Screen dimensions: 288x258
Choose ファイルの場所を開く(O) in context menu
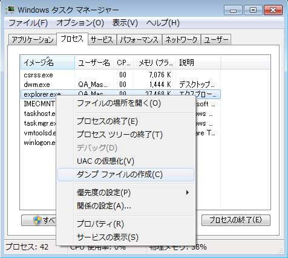click(x=126, y=103)
